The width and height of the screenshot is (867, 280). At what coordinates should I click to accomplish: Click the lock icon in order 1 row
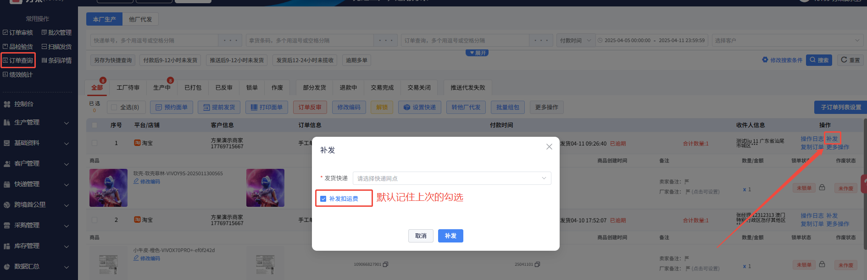822,188
